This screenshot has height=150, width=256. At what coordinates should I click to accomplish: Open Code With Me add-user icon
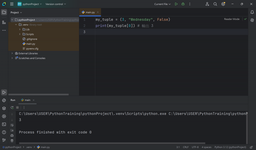click(x=207, y=4)
